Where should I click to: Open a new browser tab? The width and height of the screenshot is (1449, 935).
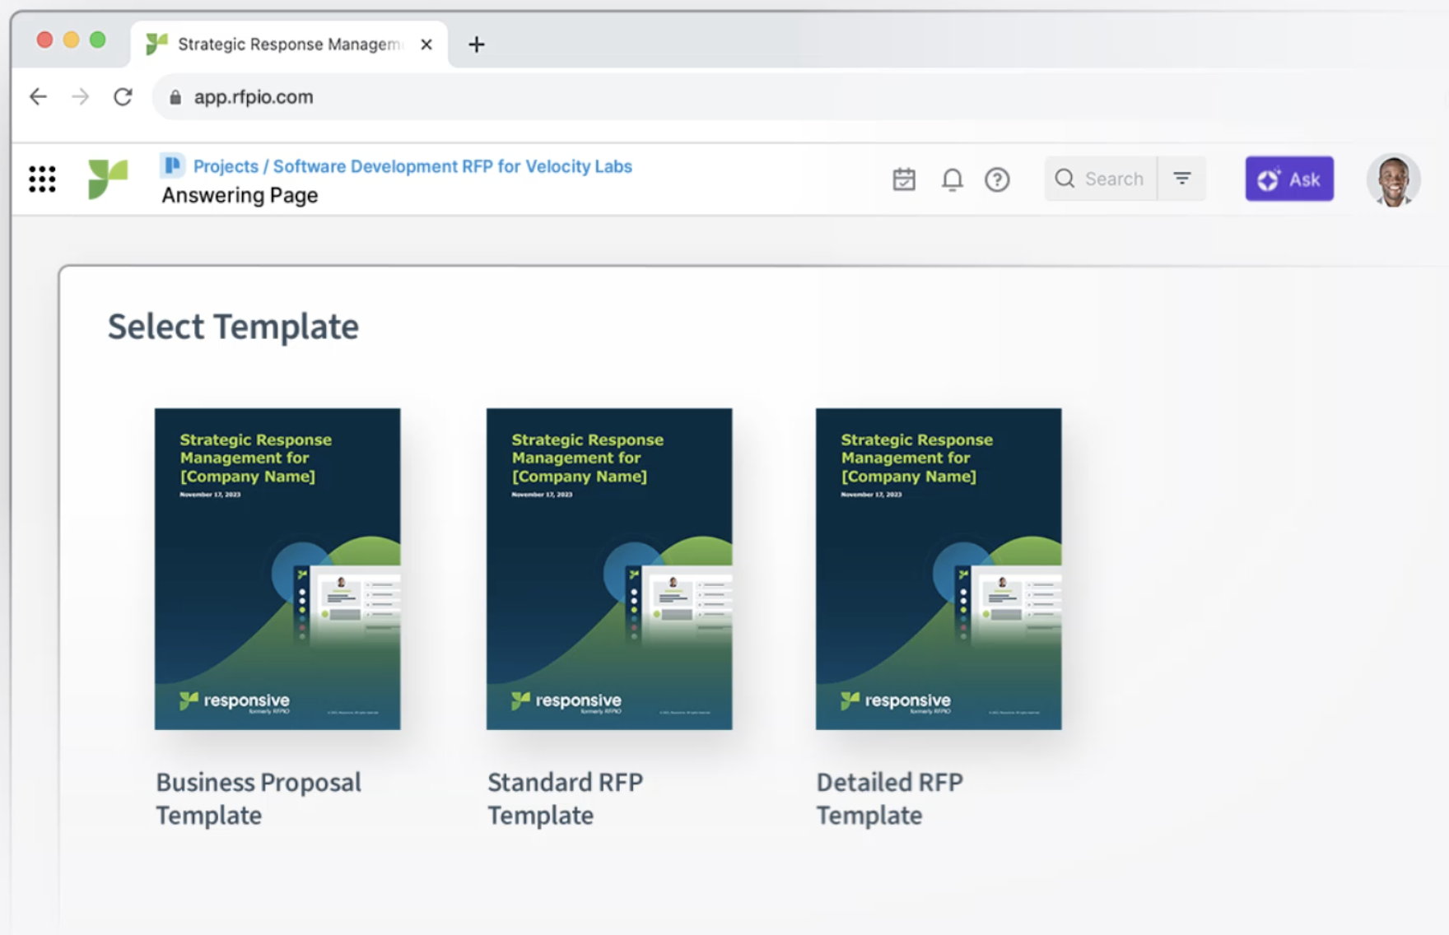click(476, 44)
